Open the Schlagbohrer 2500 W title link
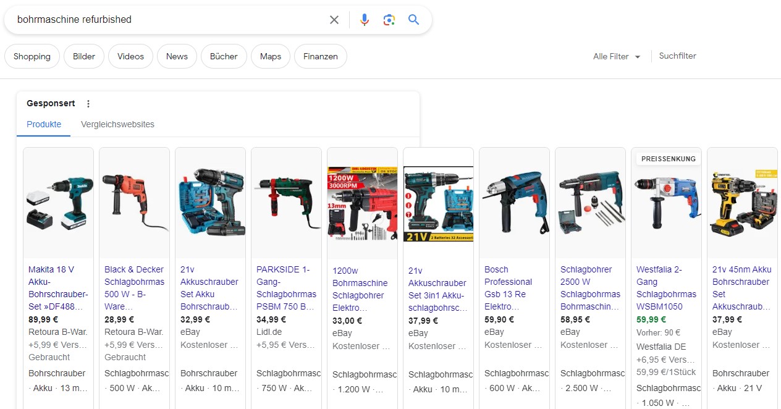This screenshot has width=781, height=409. (591, 288)
